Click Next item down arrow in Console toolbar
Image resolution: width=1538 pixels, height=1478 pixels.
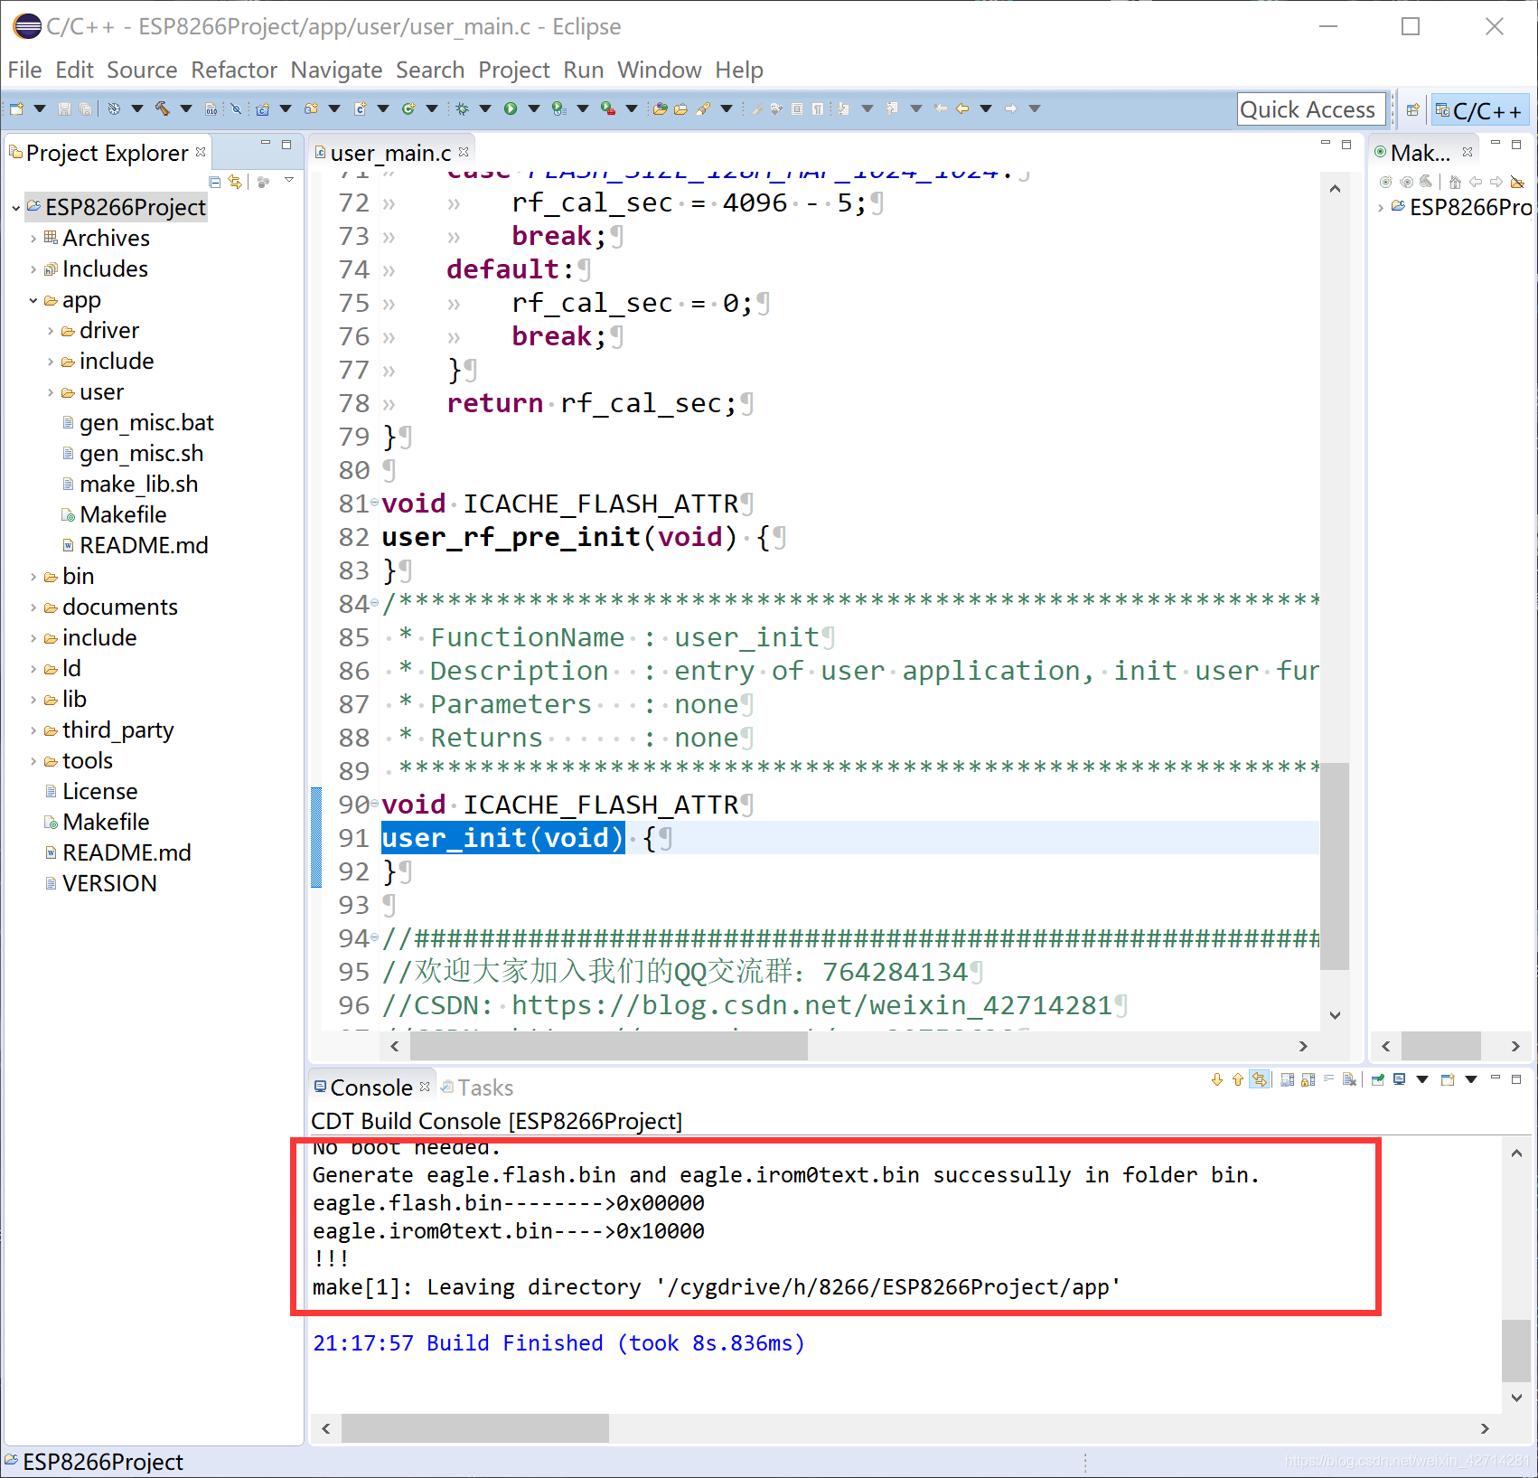[1217, 1079]
